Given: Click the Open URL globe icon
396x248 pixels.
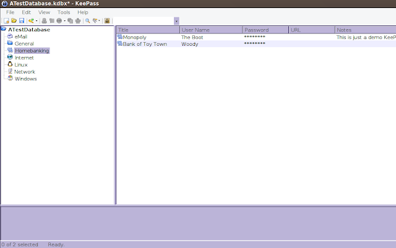Looking at the screenshot, I should pos(59,20).
